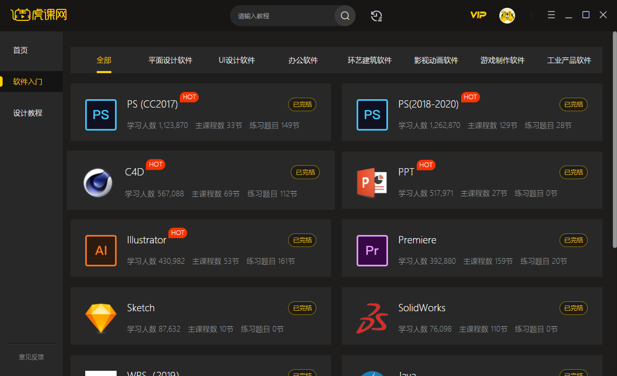Click the Illustrator AI icon

point(100,251)
